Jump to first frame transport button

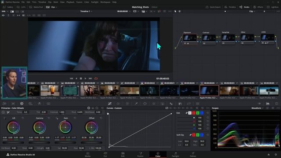point(71,79)
